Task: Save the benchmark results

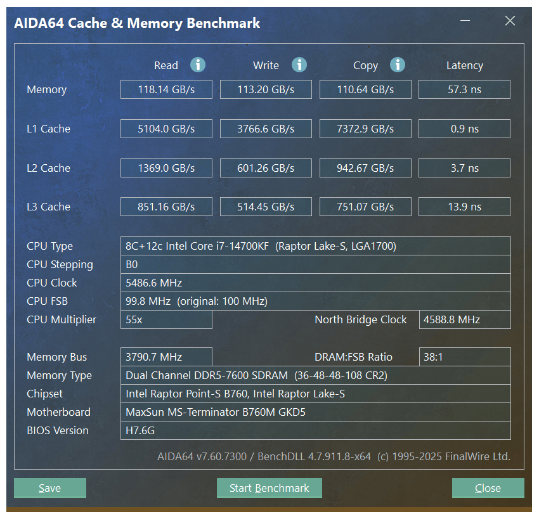Action: [x=50, y=487]
